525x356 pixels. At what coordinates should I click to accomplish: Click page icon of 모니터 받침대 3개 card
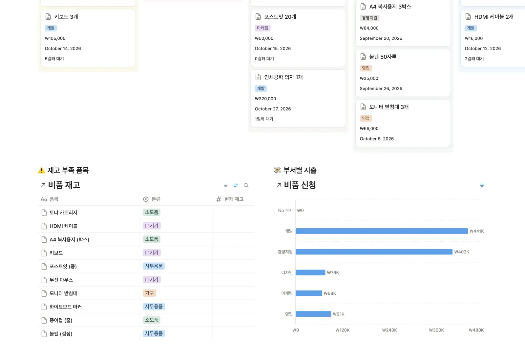coord(363,107)
